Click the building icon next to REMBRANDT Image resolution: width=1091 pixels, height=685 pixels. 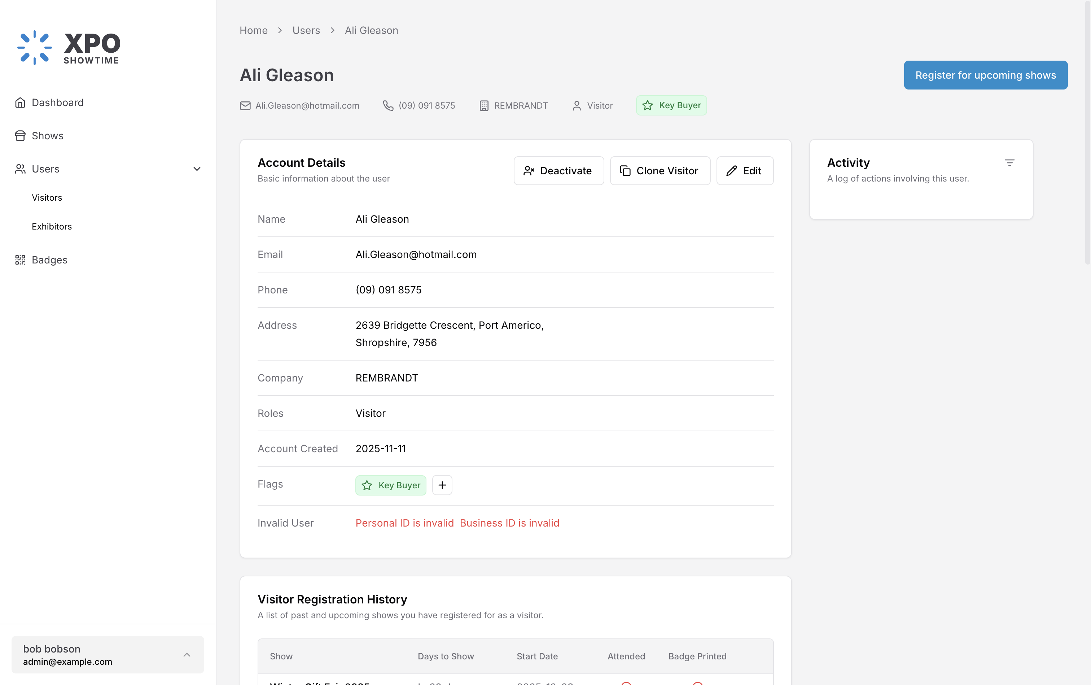click(x=484, y=105)
